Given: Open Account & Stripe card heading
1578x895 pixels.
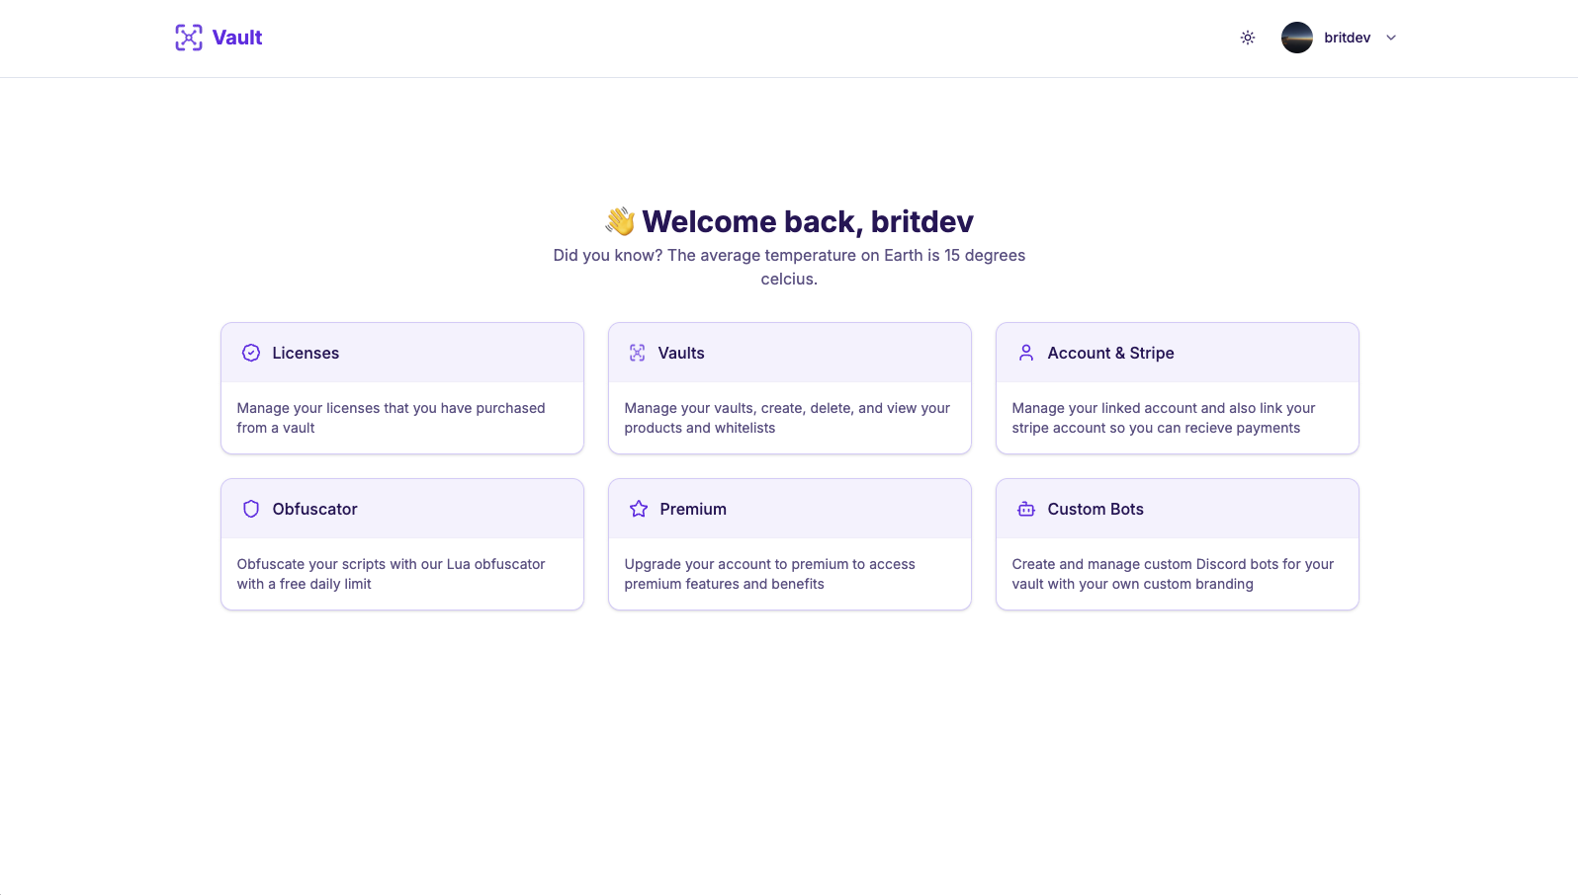Looking at the screenshot, I should pos(1110,353).
